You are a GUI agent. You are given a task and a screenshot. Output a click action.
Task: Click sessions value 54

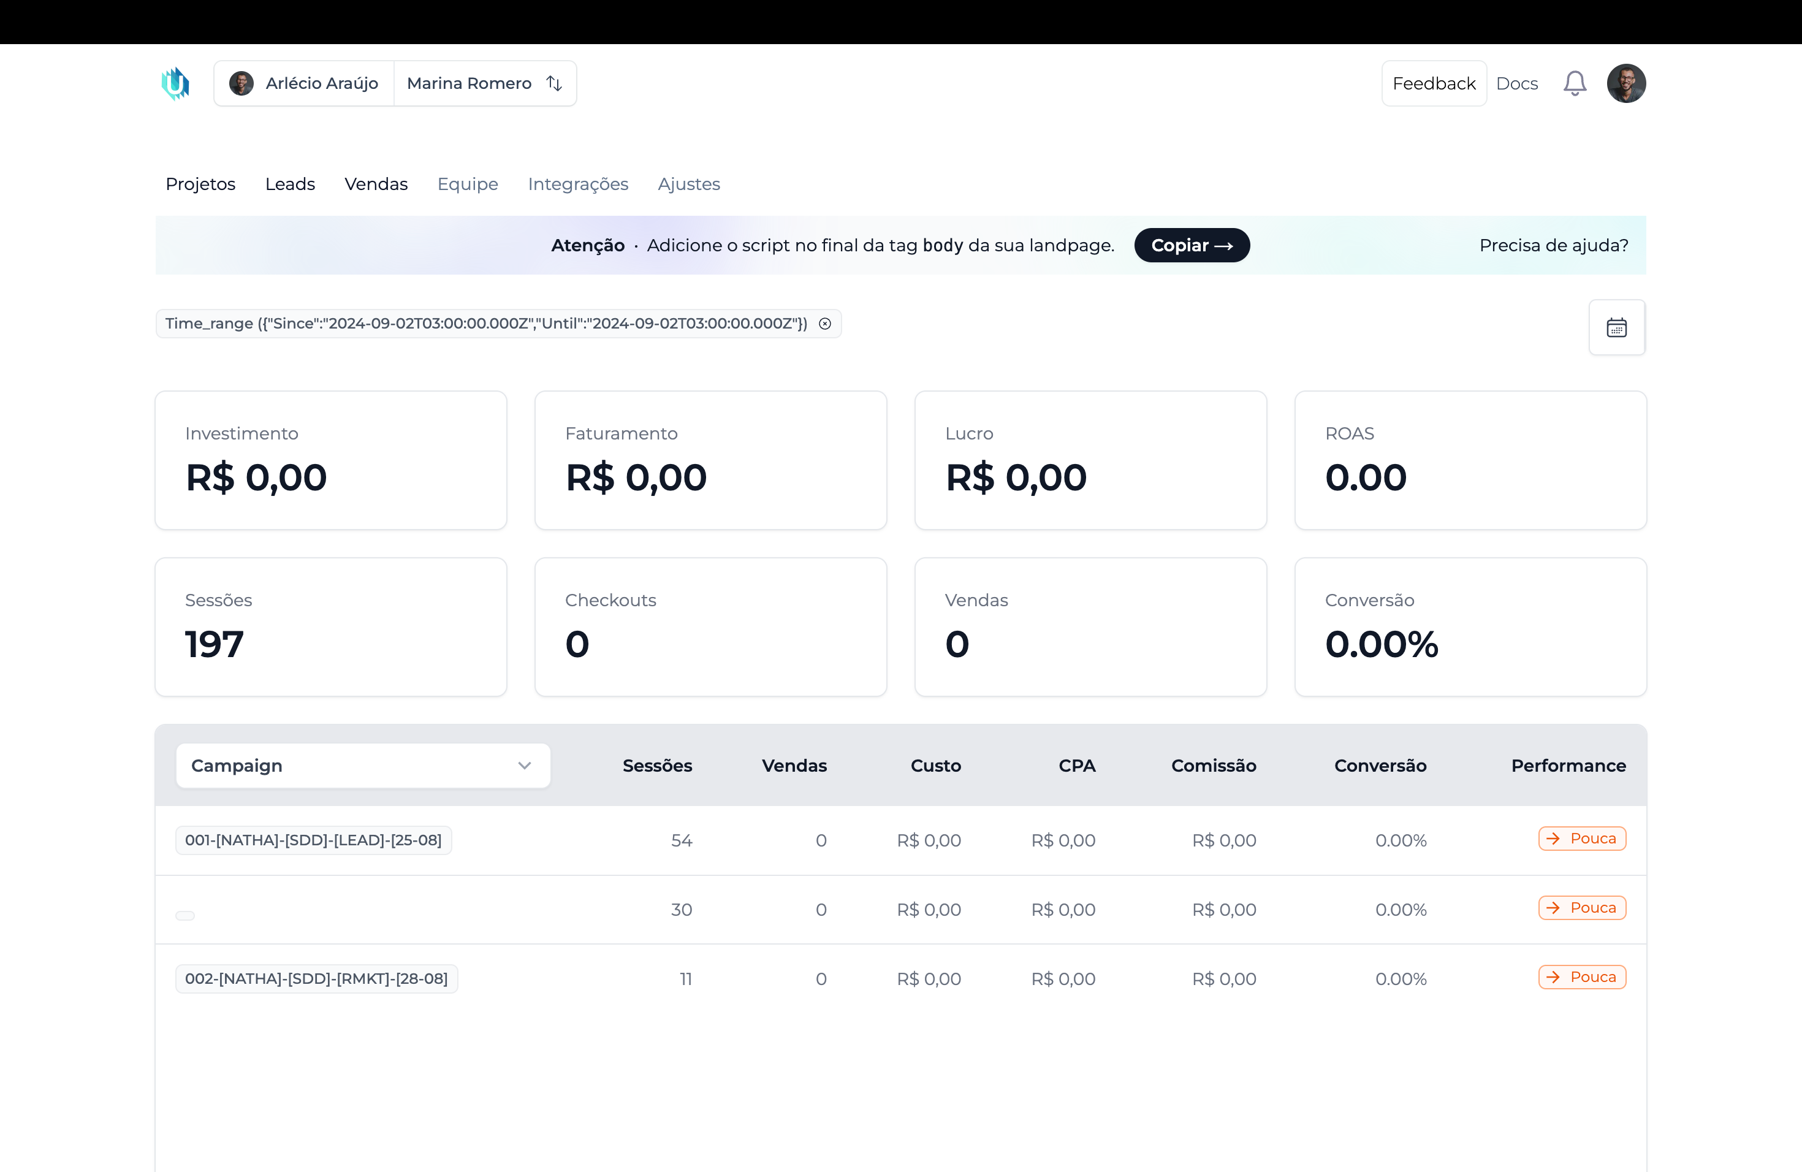pyautogui.click(x=682, y=840)
